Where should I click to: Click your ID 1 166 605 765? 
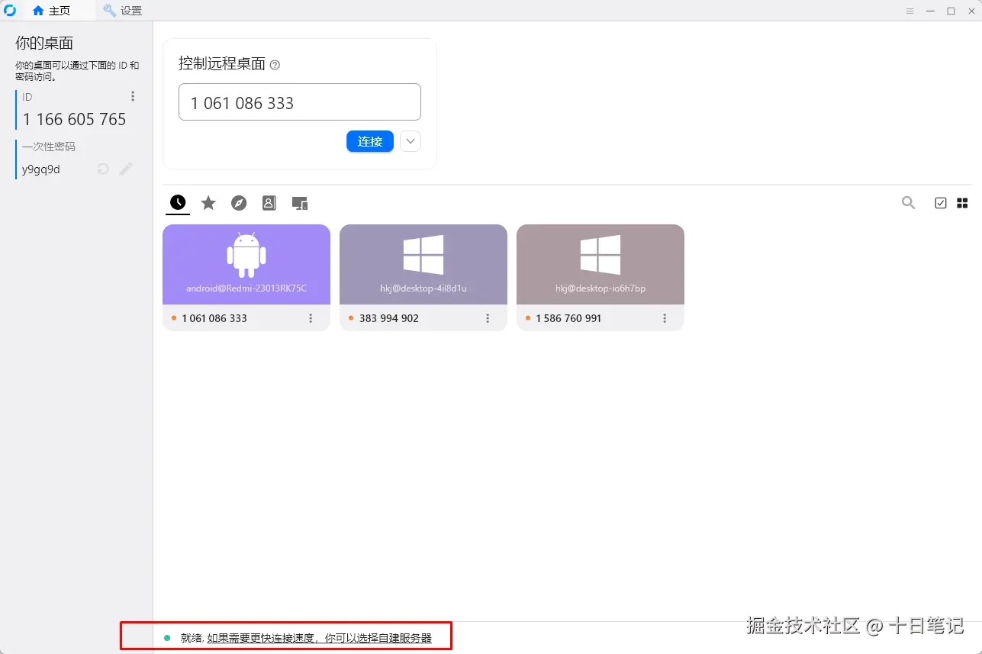75,119
